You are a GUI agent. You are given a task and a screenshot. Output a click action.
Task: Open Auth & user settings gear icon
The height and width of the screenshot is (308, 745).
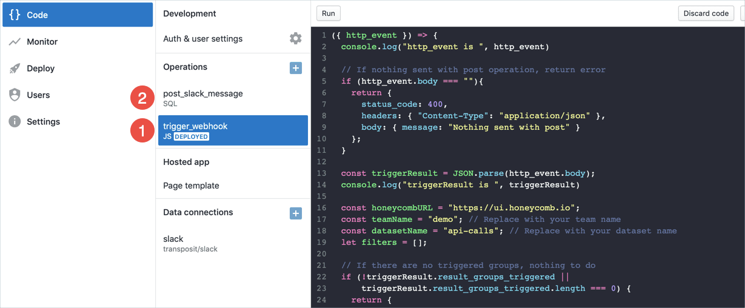(295, 39)
